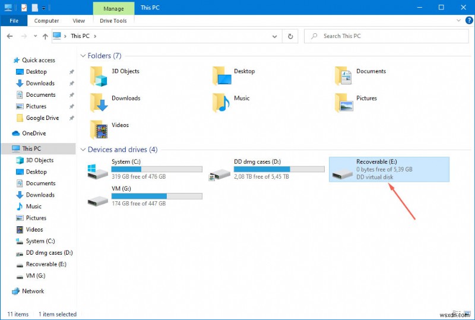475x320 pixels.
Task: Select the VM (G:) drive tile
Action: [145, 196]
